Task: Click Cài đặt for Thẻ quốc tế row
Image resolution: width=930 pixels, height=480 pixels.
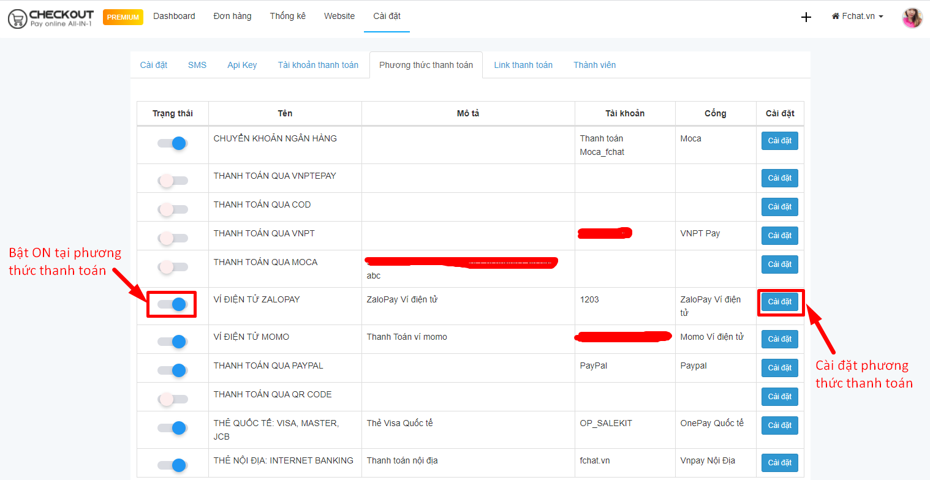Action: pos(780,426)
